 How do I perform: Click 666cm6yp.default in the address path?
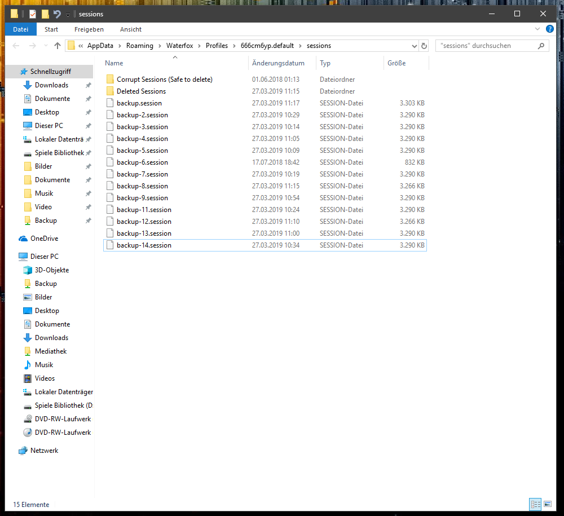coord(267,46)
